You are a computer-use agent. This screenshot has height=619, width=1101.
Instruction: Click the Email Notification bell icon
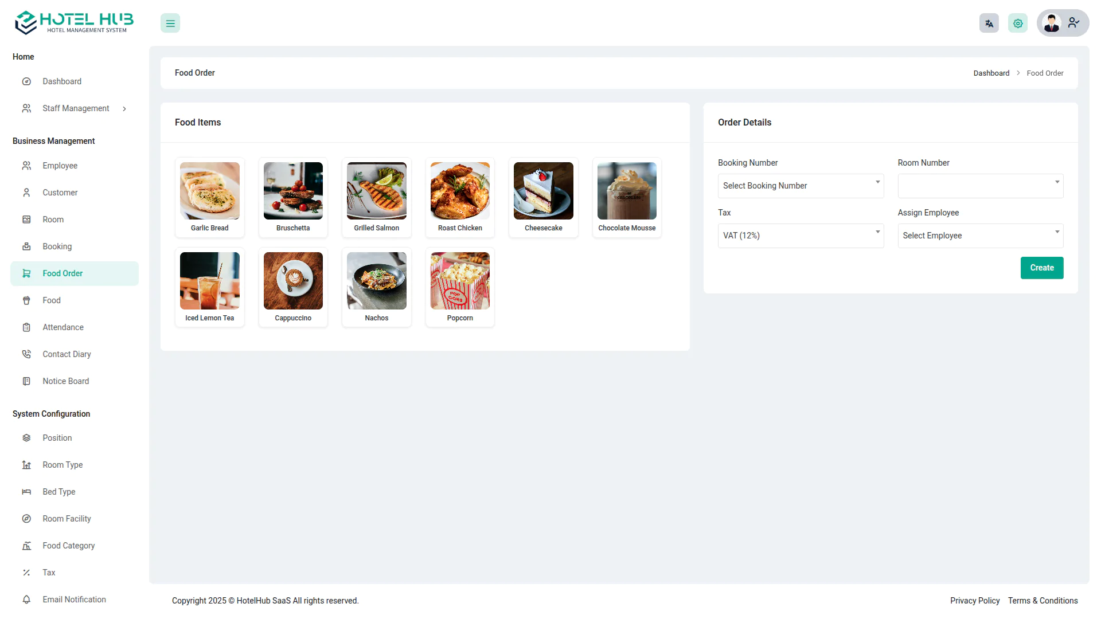(26, 600)
